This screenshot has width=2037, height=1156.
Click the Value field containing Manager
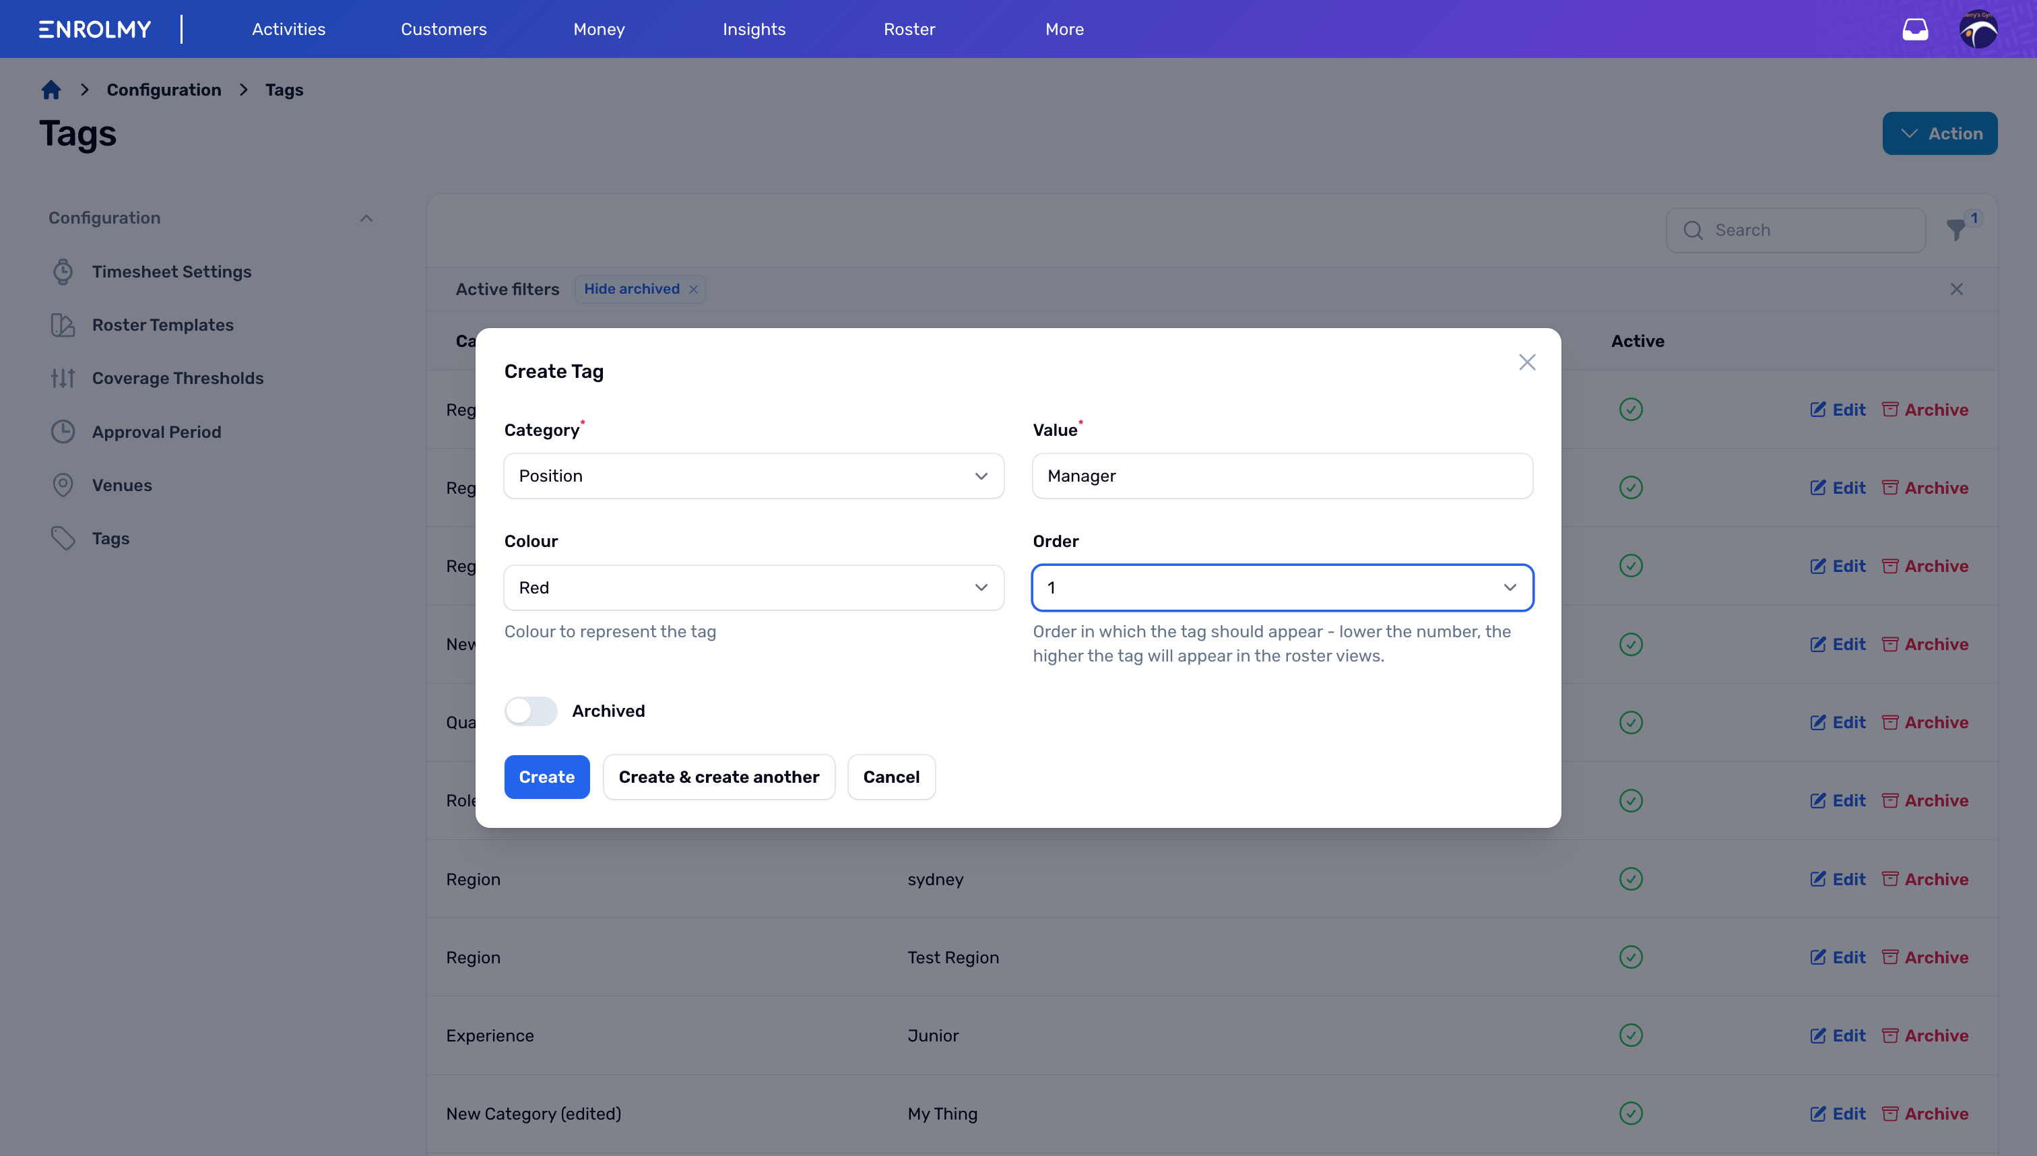point(1281,476)
